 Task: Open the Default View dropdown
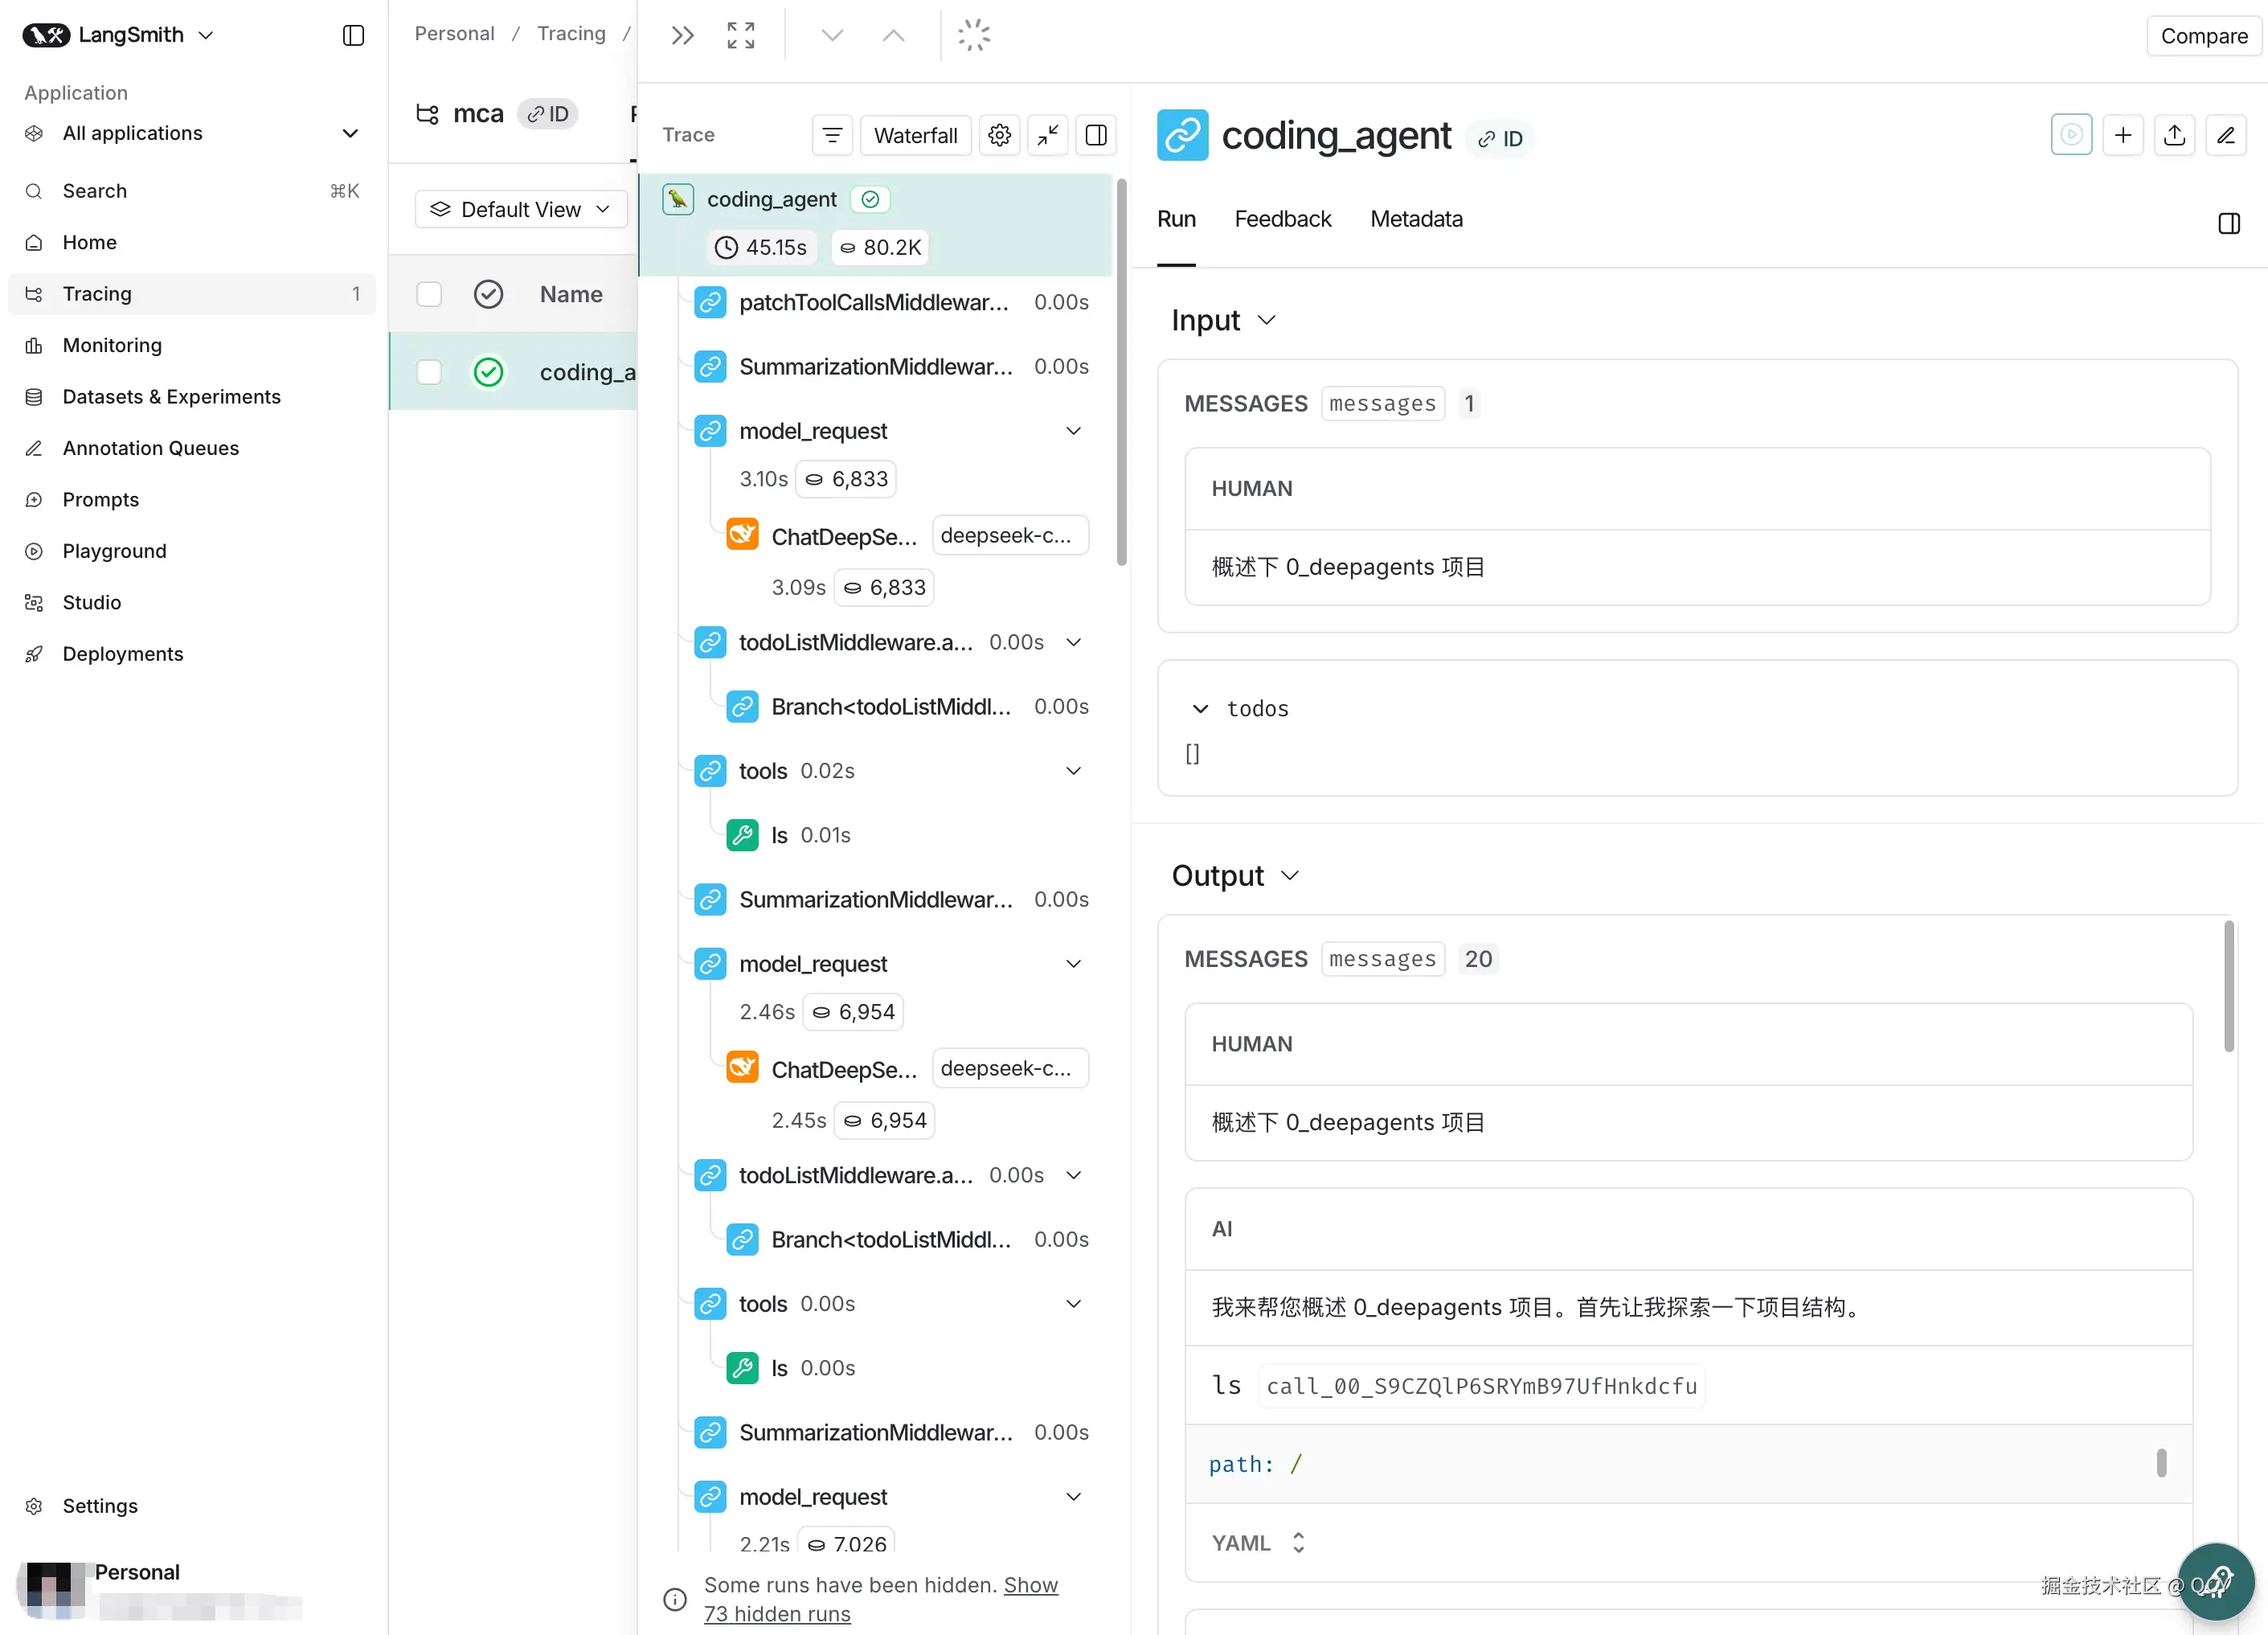click(520, 210)
